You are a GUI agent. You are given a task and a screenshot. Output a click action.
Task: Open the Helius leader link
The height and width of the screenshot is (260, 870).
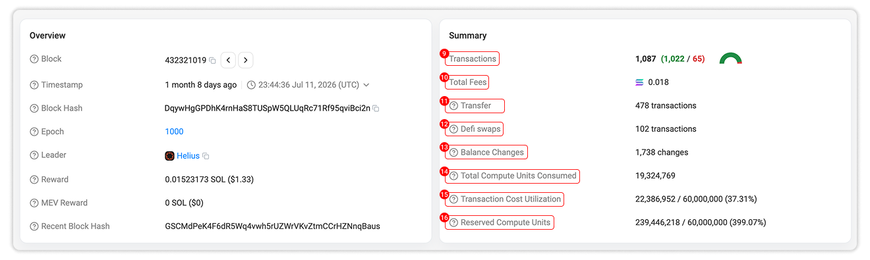pyautogui.click(x=188, y=156)
